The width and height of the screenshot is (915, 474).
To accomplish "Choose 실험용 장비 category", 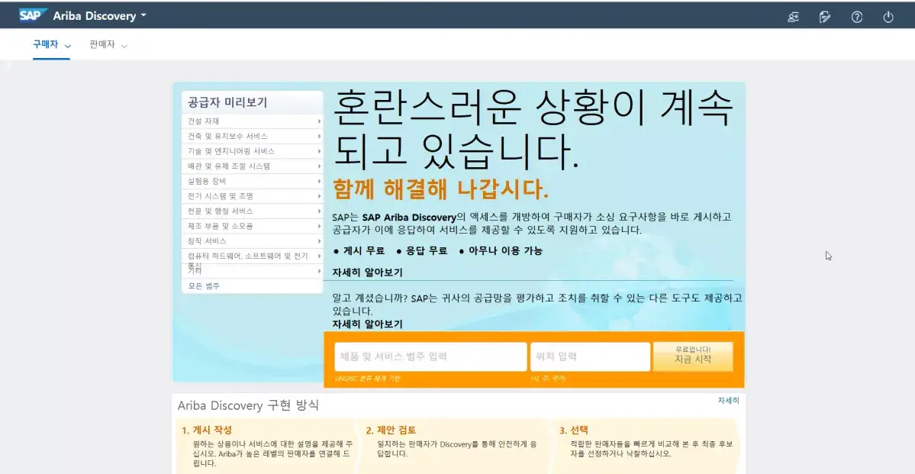I will coord(207,181).
